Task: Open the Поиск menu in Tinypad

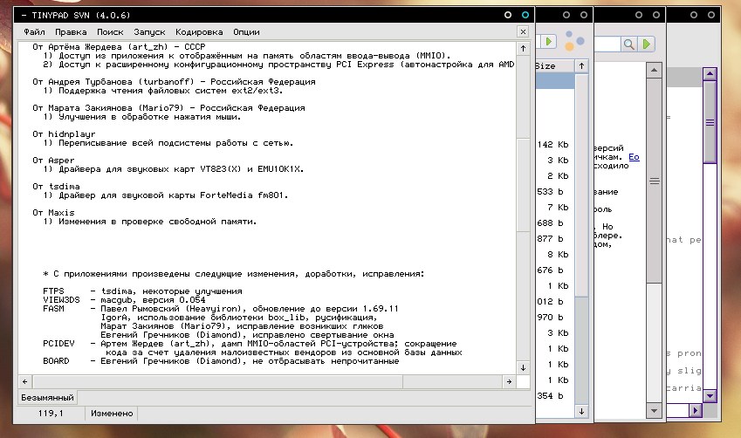Action: coord(110,31)
